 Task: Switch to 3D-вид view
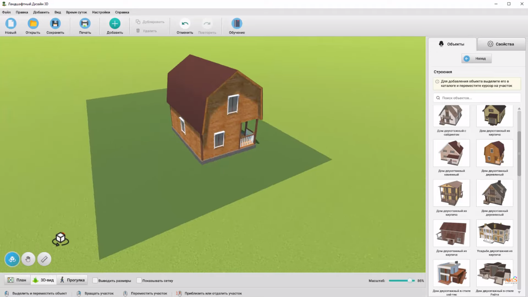(43, 280)
